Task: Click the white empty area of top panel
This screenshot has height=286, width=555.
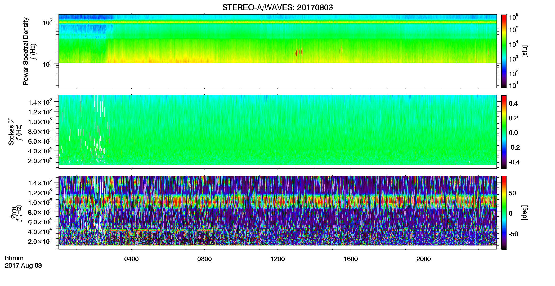Action: [277, 75]
